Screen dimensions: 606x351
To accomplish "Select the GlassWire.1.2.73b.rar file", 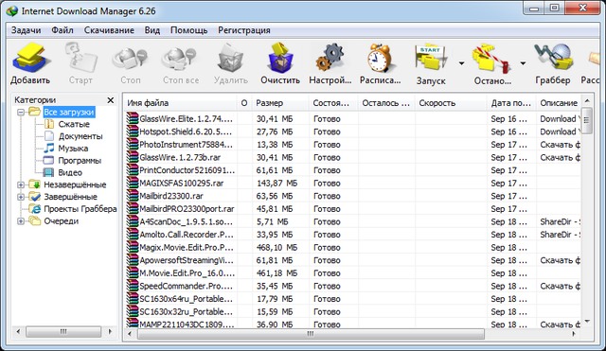I will [352, 157].
